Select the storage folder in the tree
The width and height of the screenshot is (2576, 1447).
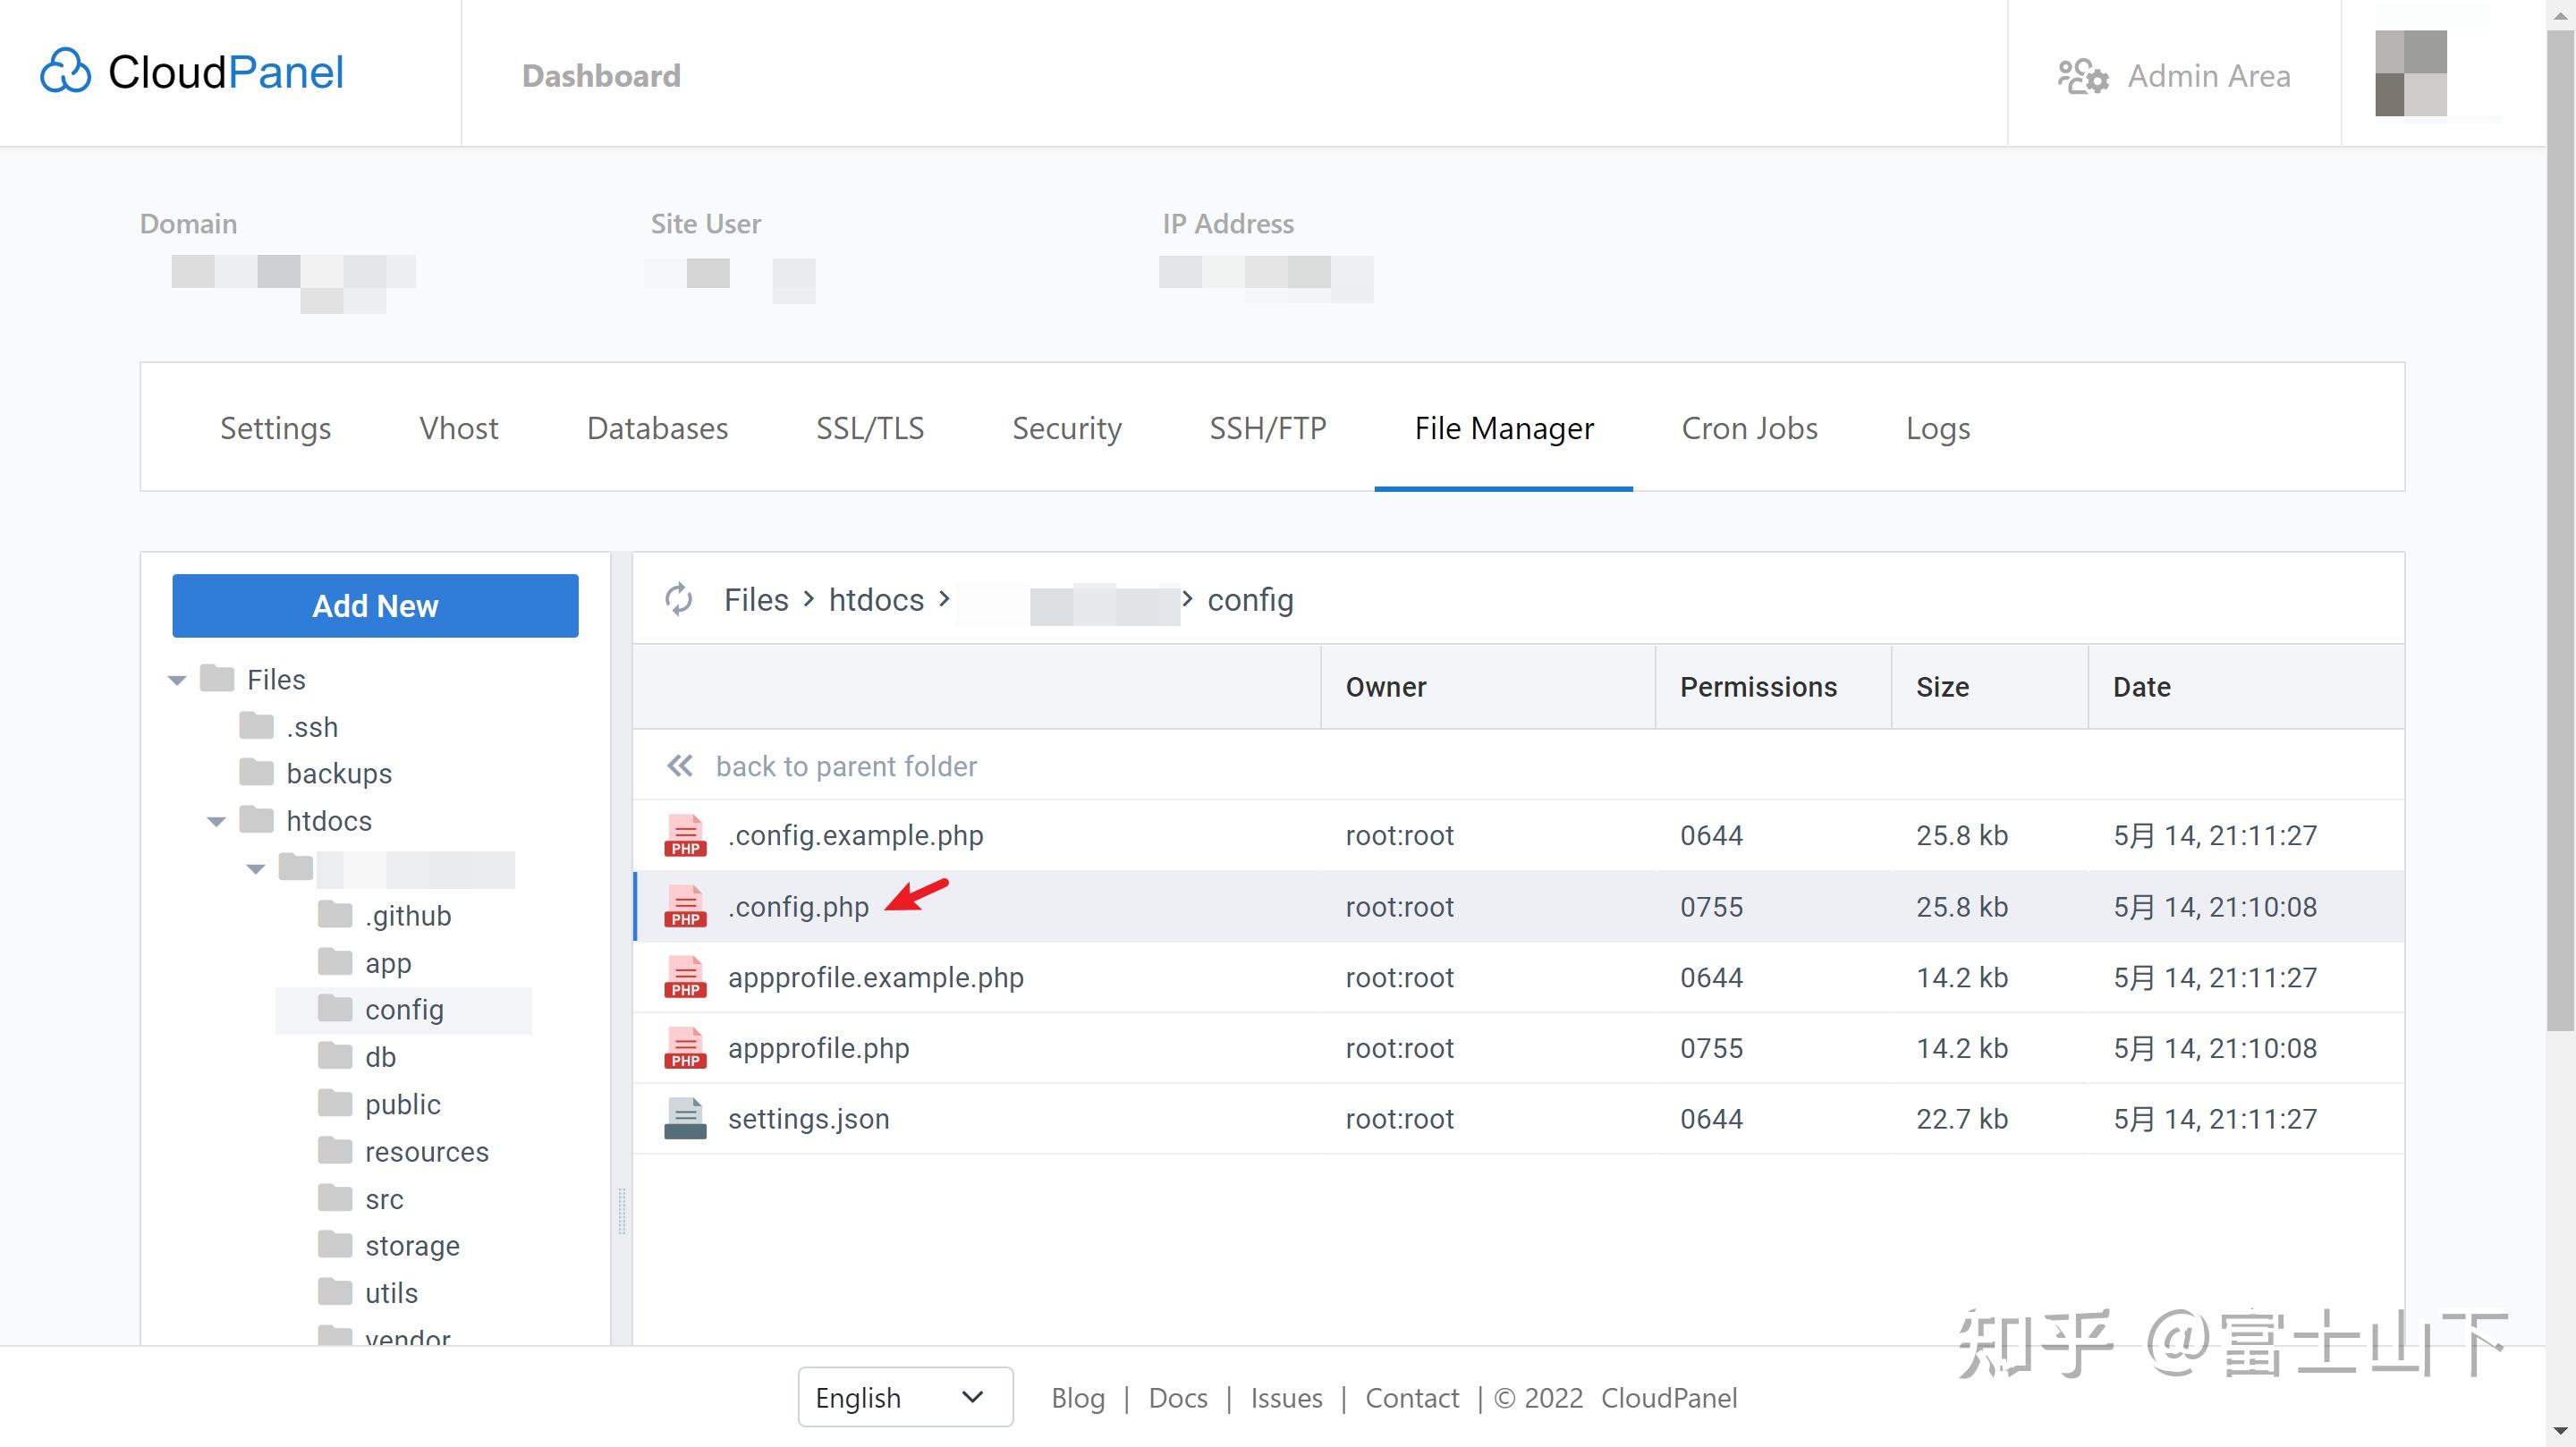click(x=411, y=1245)
